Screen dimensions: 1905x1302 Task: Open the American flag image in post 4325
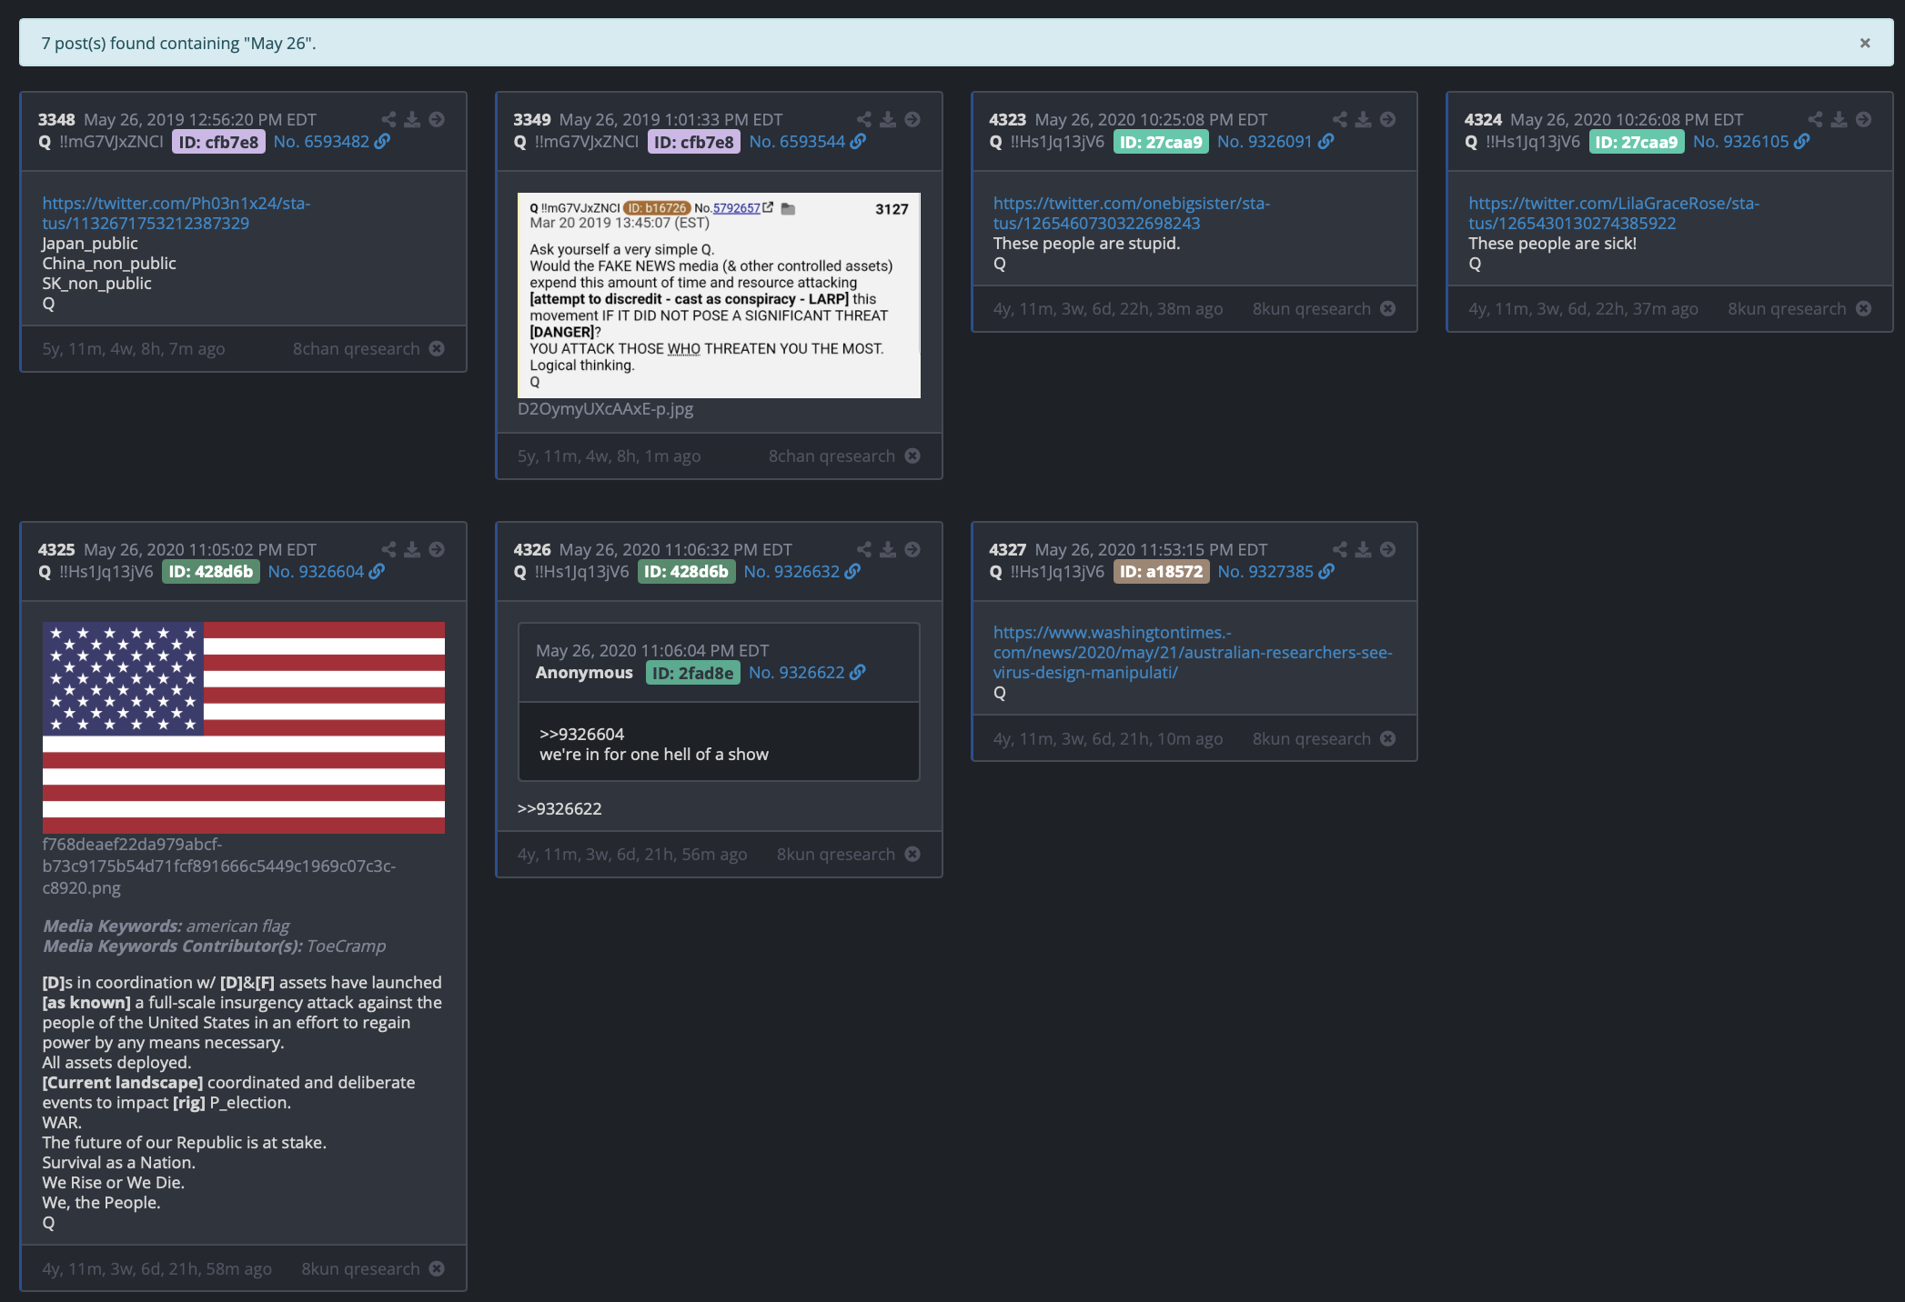point(244,727)
